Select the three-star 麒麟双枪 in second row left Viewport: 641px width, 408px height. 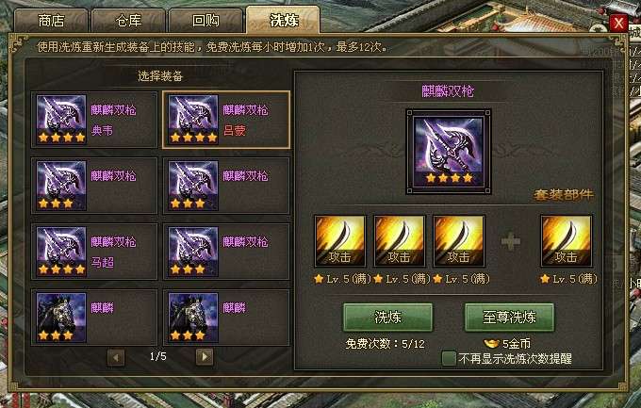tap(94, 186)
